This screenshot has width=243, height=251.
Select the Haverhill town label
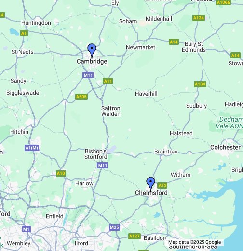[x=146, y=94]
